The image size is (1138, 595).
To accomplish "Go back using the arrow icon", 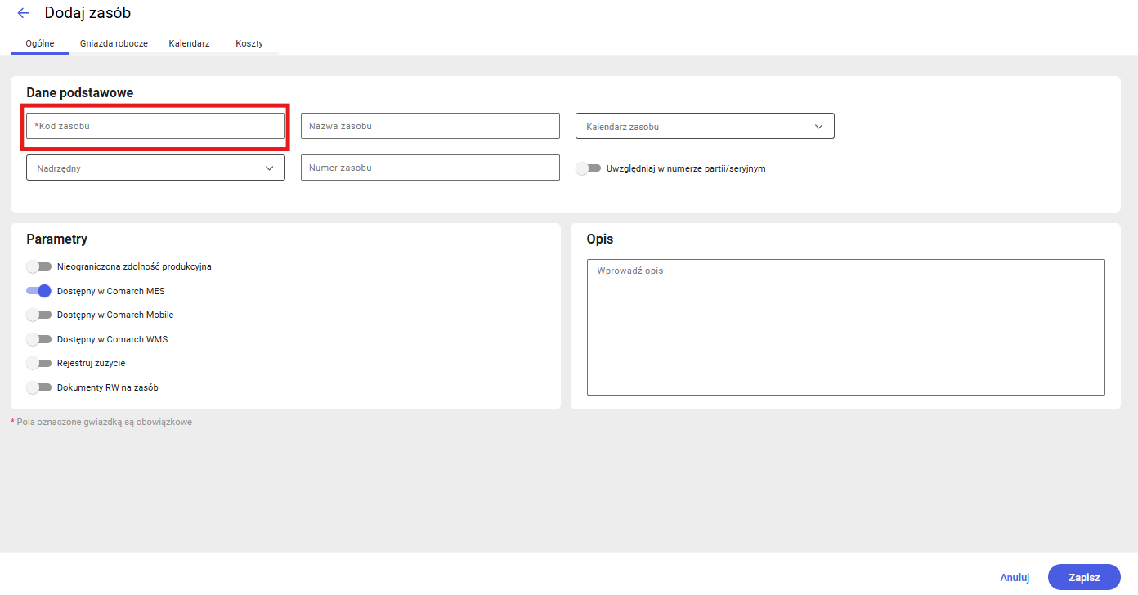I will click(x=23, y=13).
